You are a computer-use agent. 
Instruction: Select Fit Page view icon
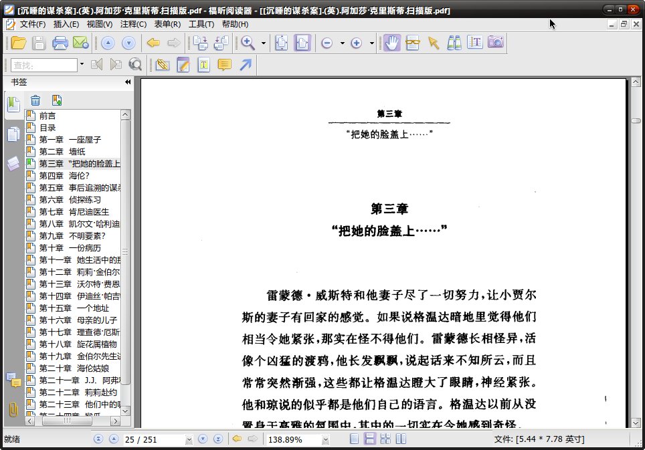click(282, 43)
